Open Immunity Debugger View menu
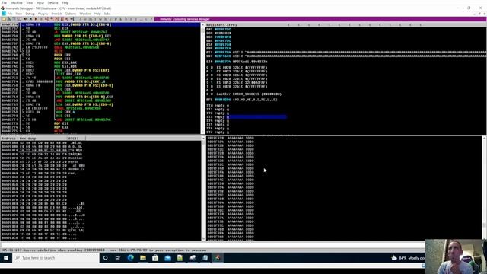 coord(19,14)
